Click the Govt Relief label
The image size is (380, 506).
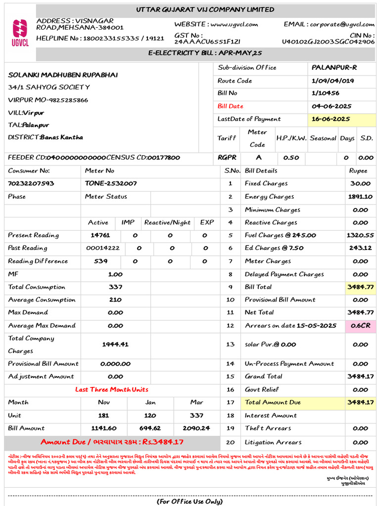262,390
